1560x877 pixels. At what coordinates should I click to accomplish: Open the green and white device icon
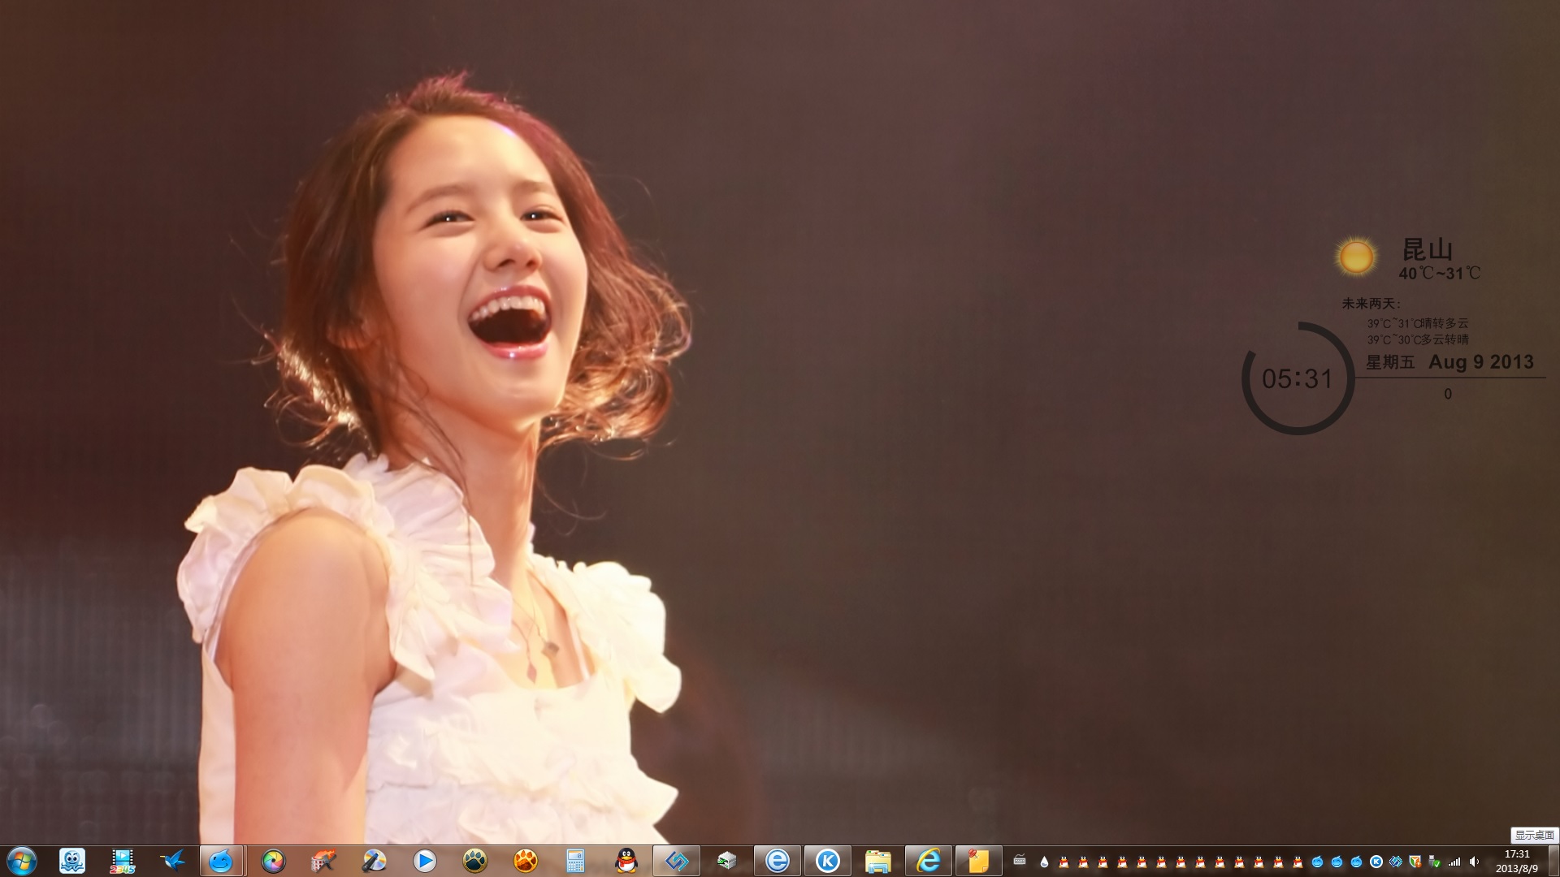(x=726, y=861)
